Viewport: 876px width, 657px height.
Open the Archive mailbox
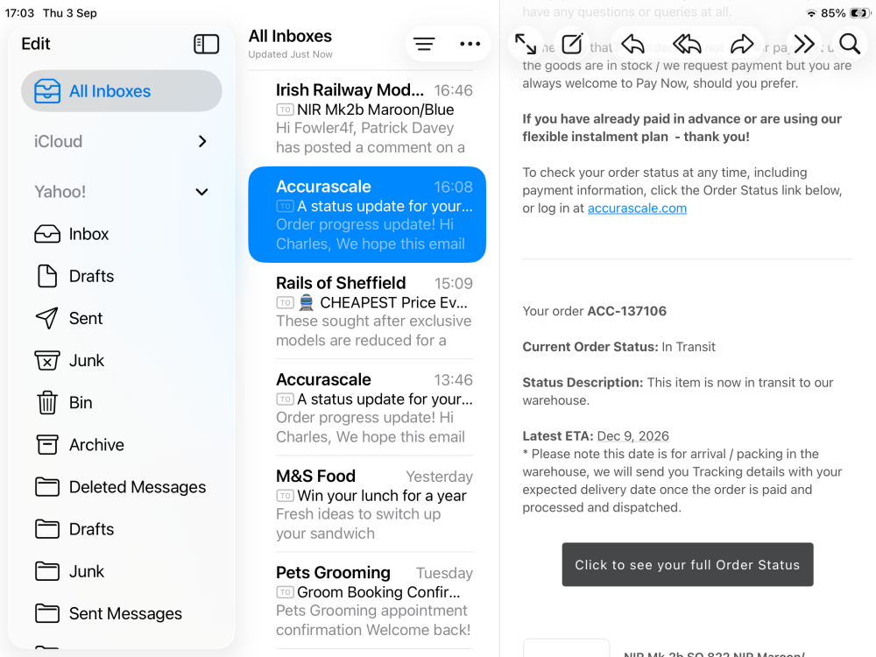pyautogui.click(x=121, y=445)
